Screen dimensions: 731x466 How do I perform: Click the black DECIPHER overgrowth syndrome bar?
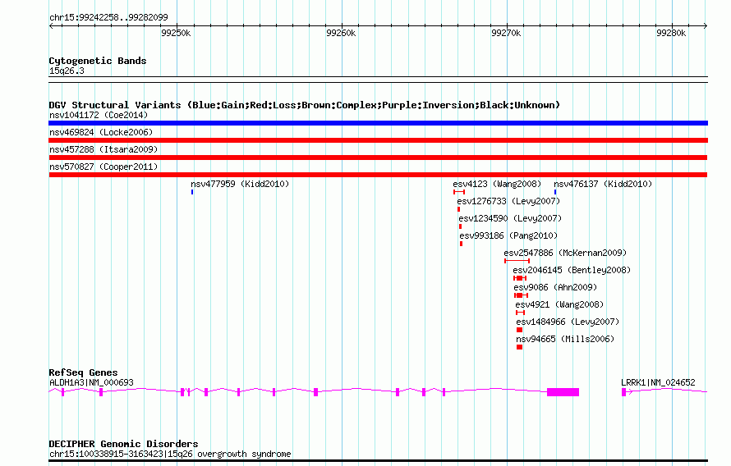point(378,461)
